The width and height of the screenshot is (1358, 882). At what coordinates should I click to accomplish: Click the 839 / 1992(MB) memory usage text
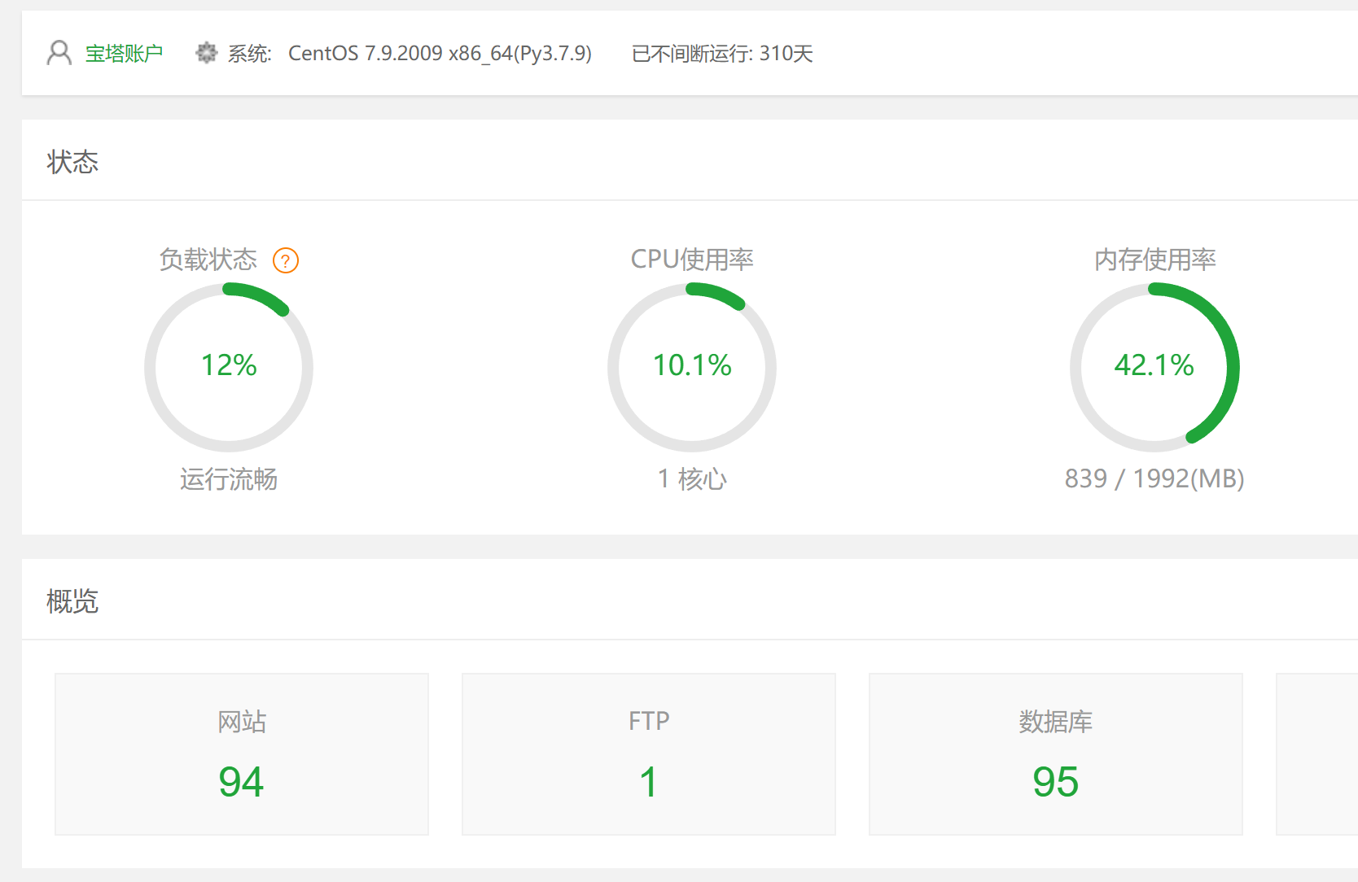pos(1154,479)
